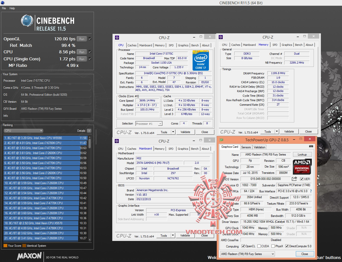This screenshot has width=342, height=262.
Task: Click the window icon of the CPU-Z Mainboard window
Action: click(117, 141)
